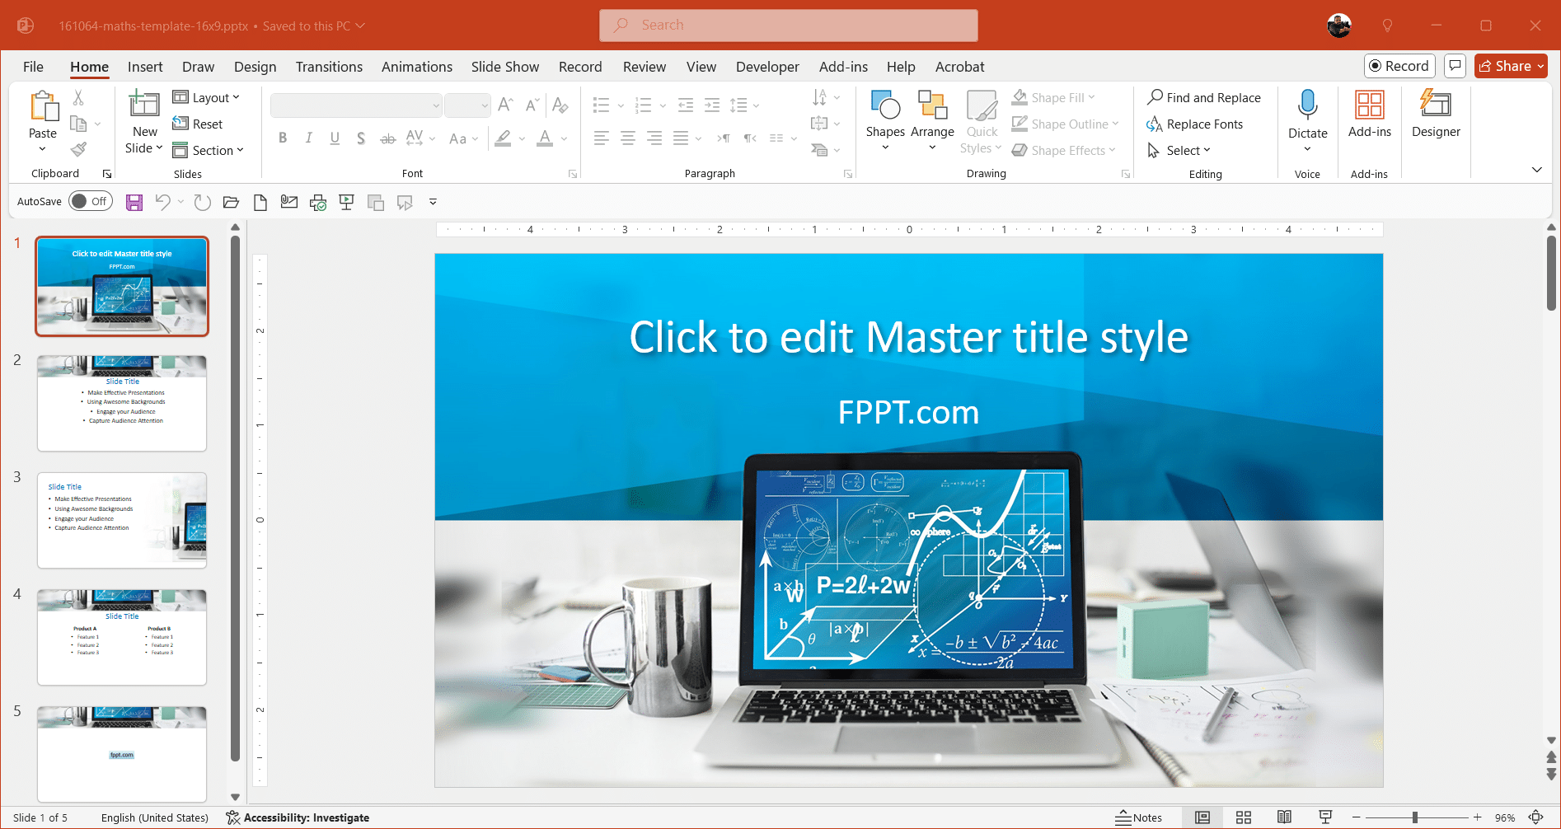
Task: Expand the Section dropdown
Action: point(208,150)
